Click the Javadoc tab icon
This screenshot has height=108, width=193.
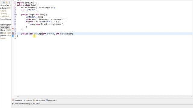(24, 100)
